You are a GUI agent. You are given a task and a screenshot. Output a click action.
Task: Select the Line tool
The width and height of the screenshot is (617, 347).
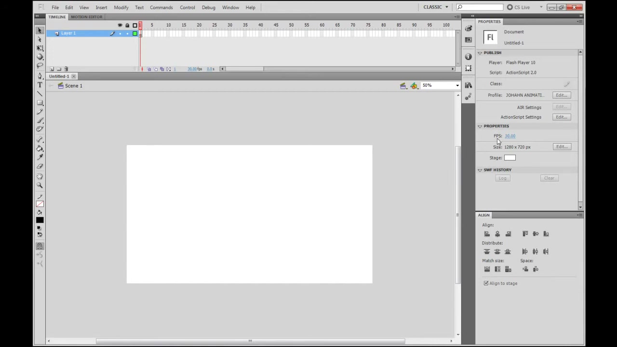click(x=40, y=93)
